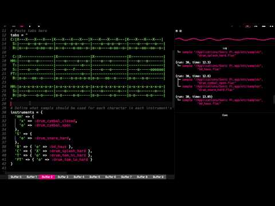This screenshot has width=275, height=206.
Task: Click the :drum_tom_hi_hard symbol
Action: point(68,155)
